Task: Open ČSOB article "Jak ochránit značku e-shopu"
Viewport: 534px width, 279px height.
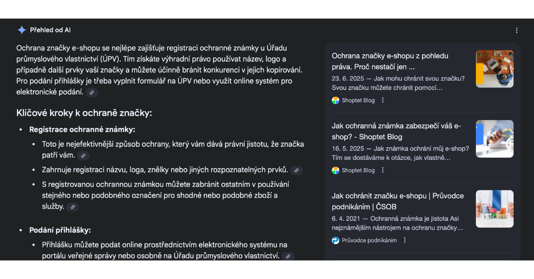Action: (x=397, y=201)
